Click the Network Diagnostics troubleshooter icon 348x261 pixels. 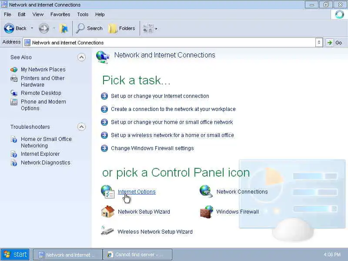14,163
